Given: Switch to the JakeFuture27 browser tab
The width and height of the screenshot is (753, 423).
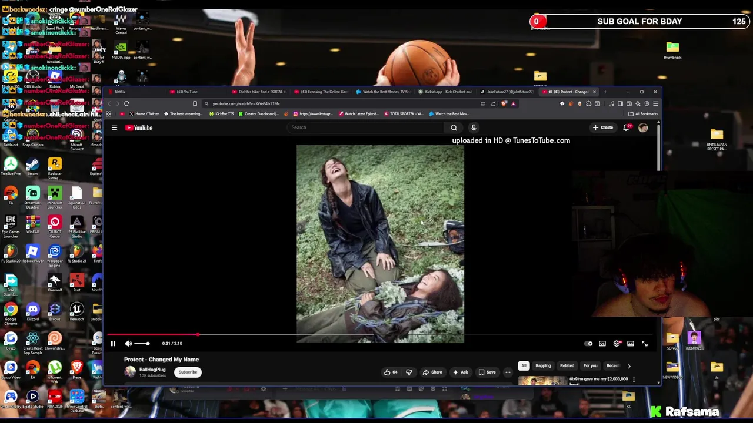Looking at the screenshot, I should click(x=507, y=92).
